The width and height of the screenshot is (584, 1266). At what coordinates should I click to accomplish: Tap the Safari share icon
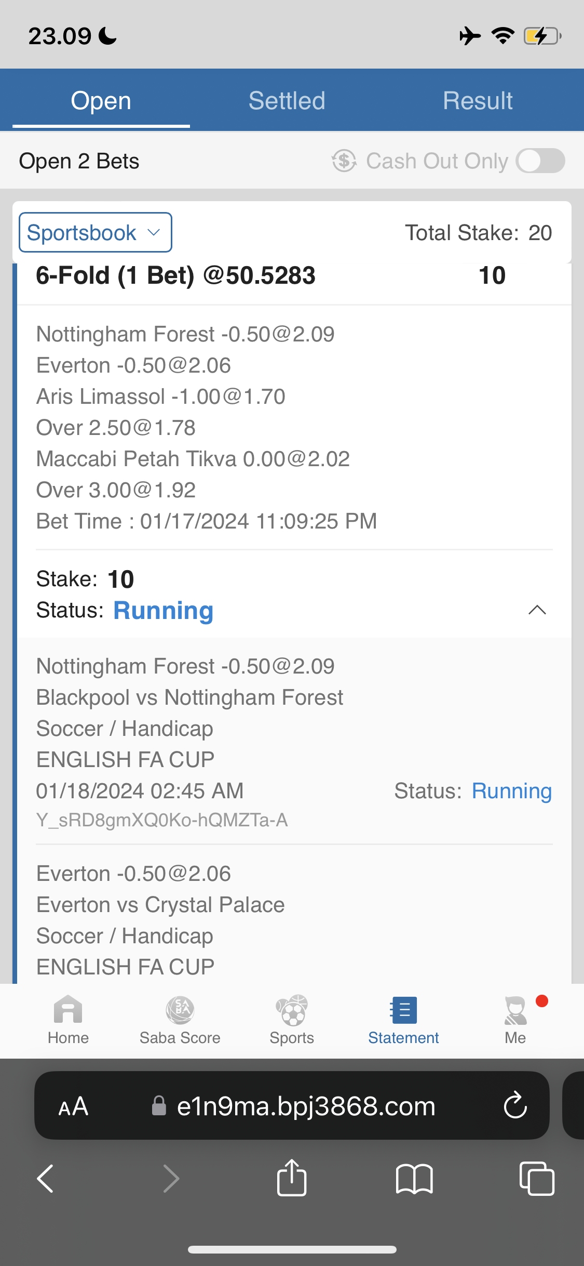click(x=292, y=1178)
